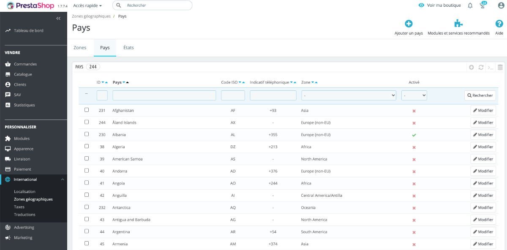Collapse the sidebar menu with double-chevron
Viewport: 507px width, 250px height.
58,18
